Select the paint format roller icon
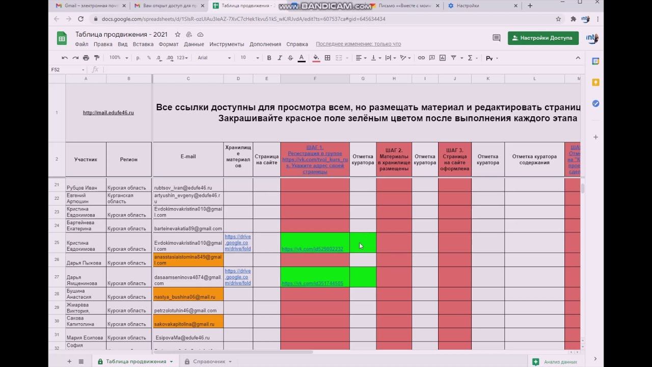Screen dimensions: 652x367 point(97,58)
